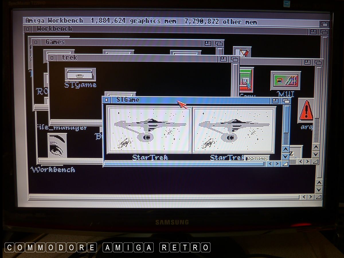This screenshot has height=258, width=344.
Task: Toggle zoom gadget of Games window
Action: [208, 43]
